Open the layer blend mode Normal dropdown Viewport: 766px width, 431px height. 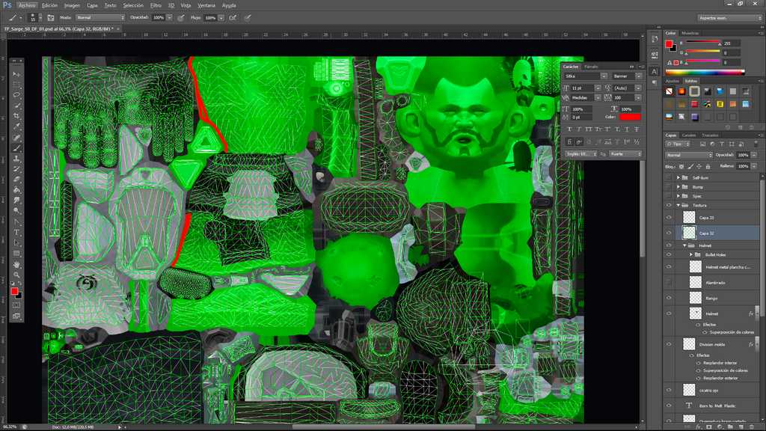coord(687,155)
